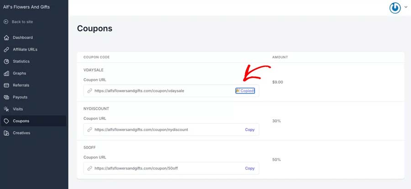Click the Payouts cash icon
Screen dimensions: 411x189
click(6, 97)
